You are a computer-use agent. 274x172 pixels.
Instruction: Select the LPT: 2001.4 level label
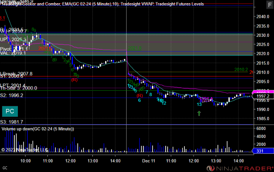point(13,85)
